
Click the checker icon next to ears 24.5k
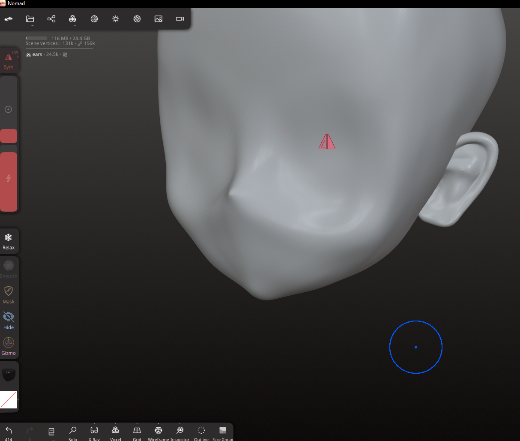coord(65,54)
